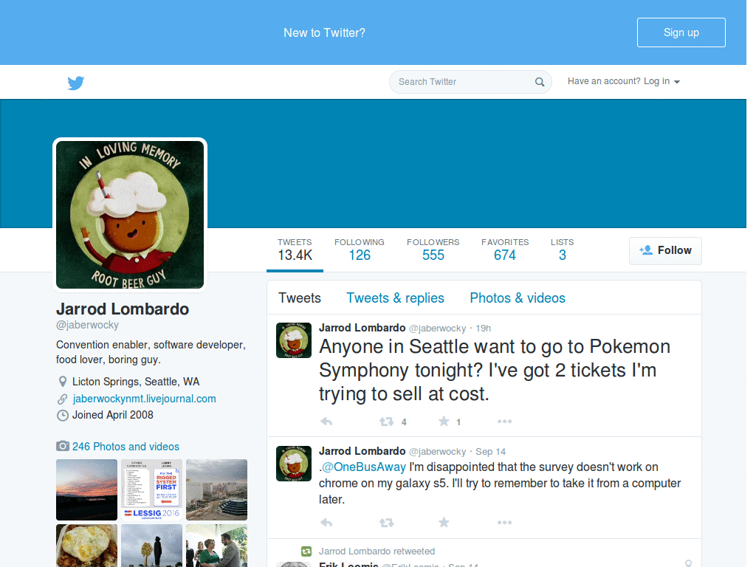Click author name on Pokemon Symphony tweet

[x=362, y=328]
